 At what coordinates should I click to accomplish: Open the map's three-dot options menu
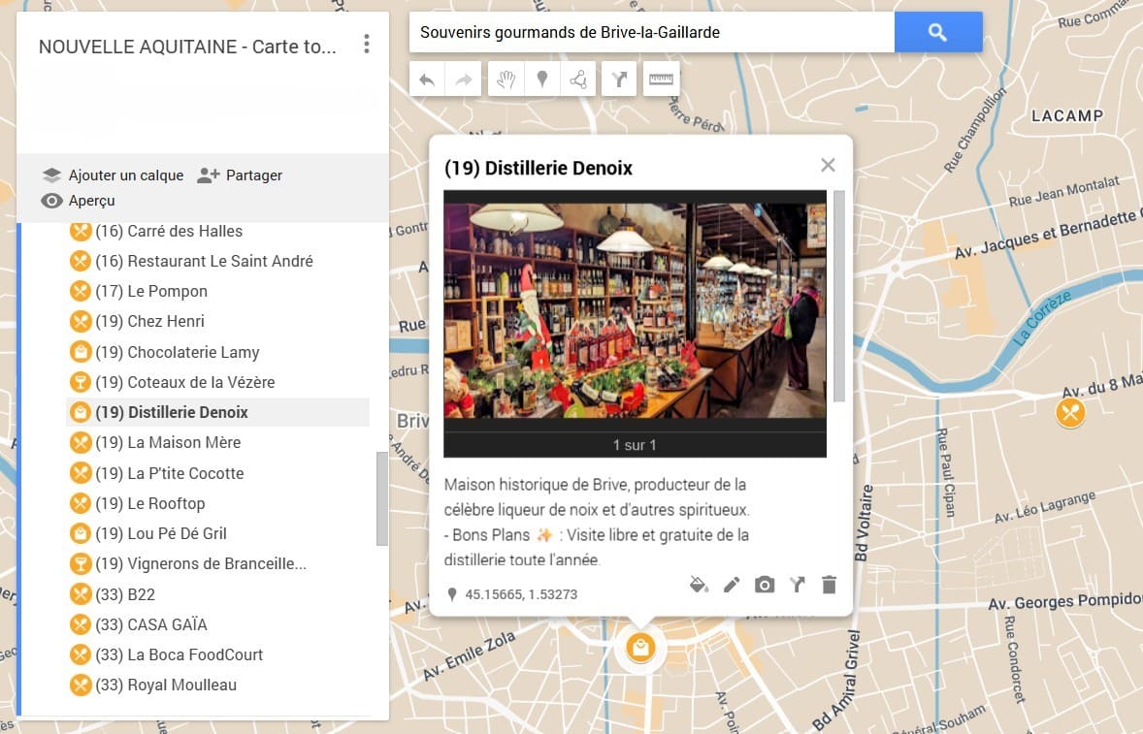click(x=366, y=45)
